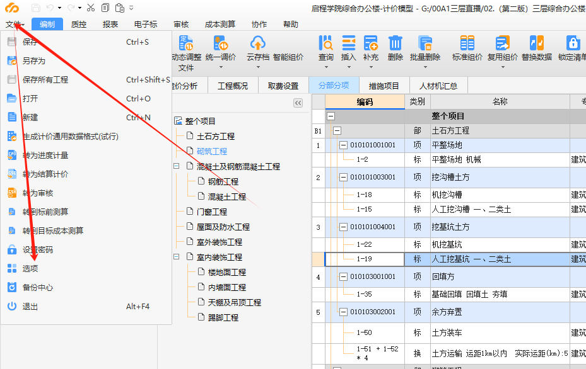Switch to the 取费设置 tab
586x369 pixels.
(283, 86)
